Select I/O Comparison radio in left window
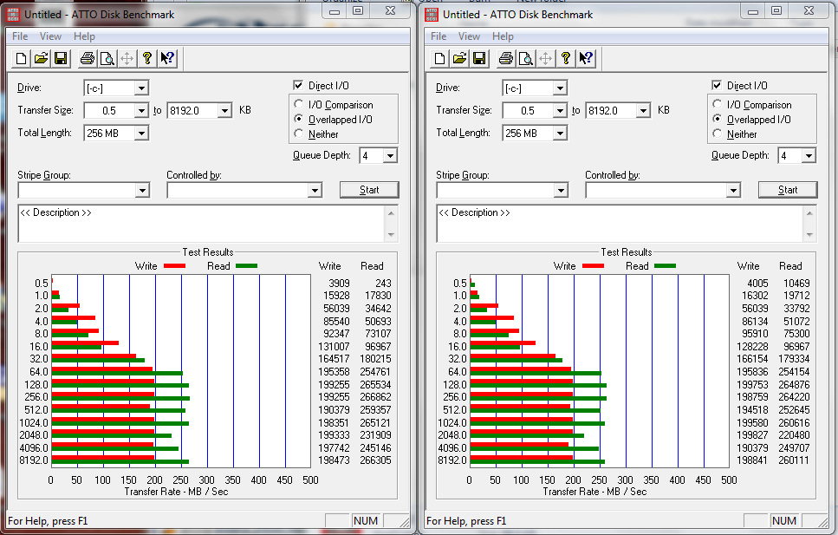The image size is (838, 535). pyautogui.click(x=299, y=104)
